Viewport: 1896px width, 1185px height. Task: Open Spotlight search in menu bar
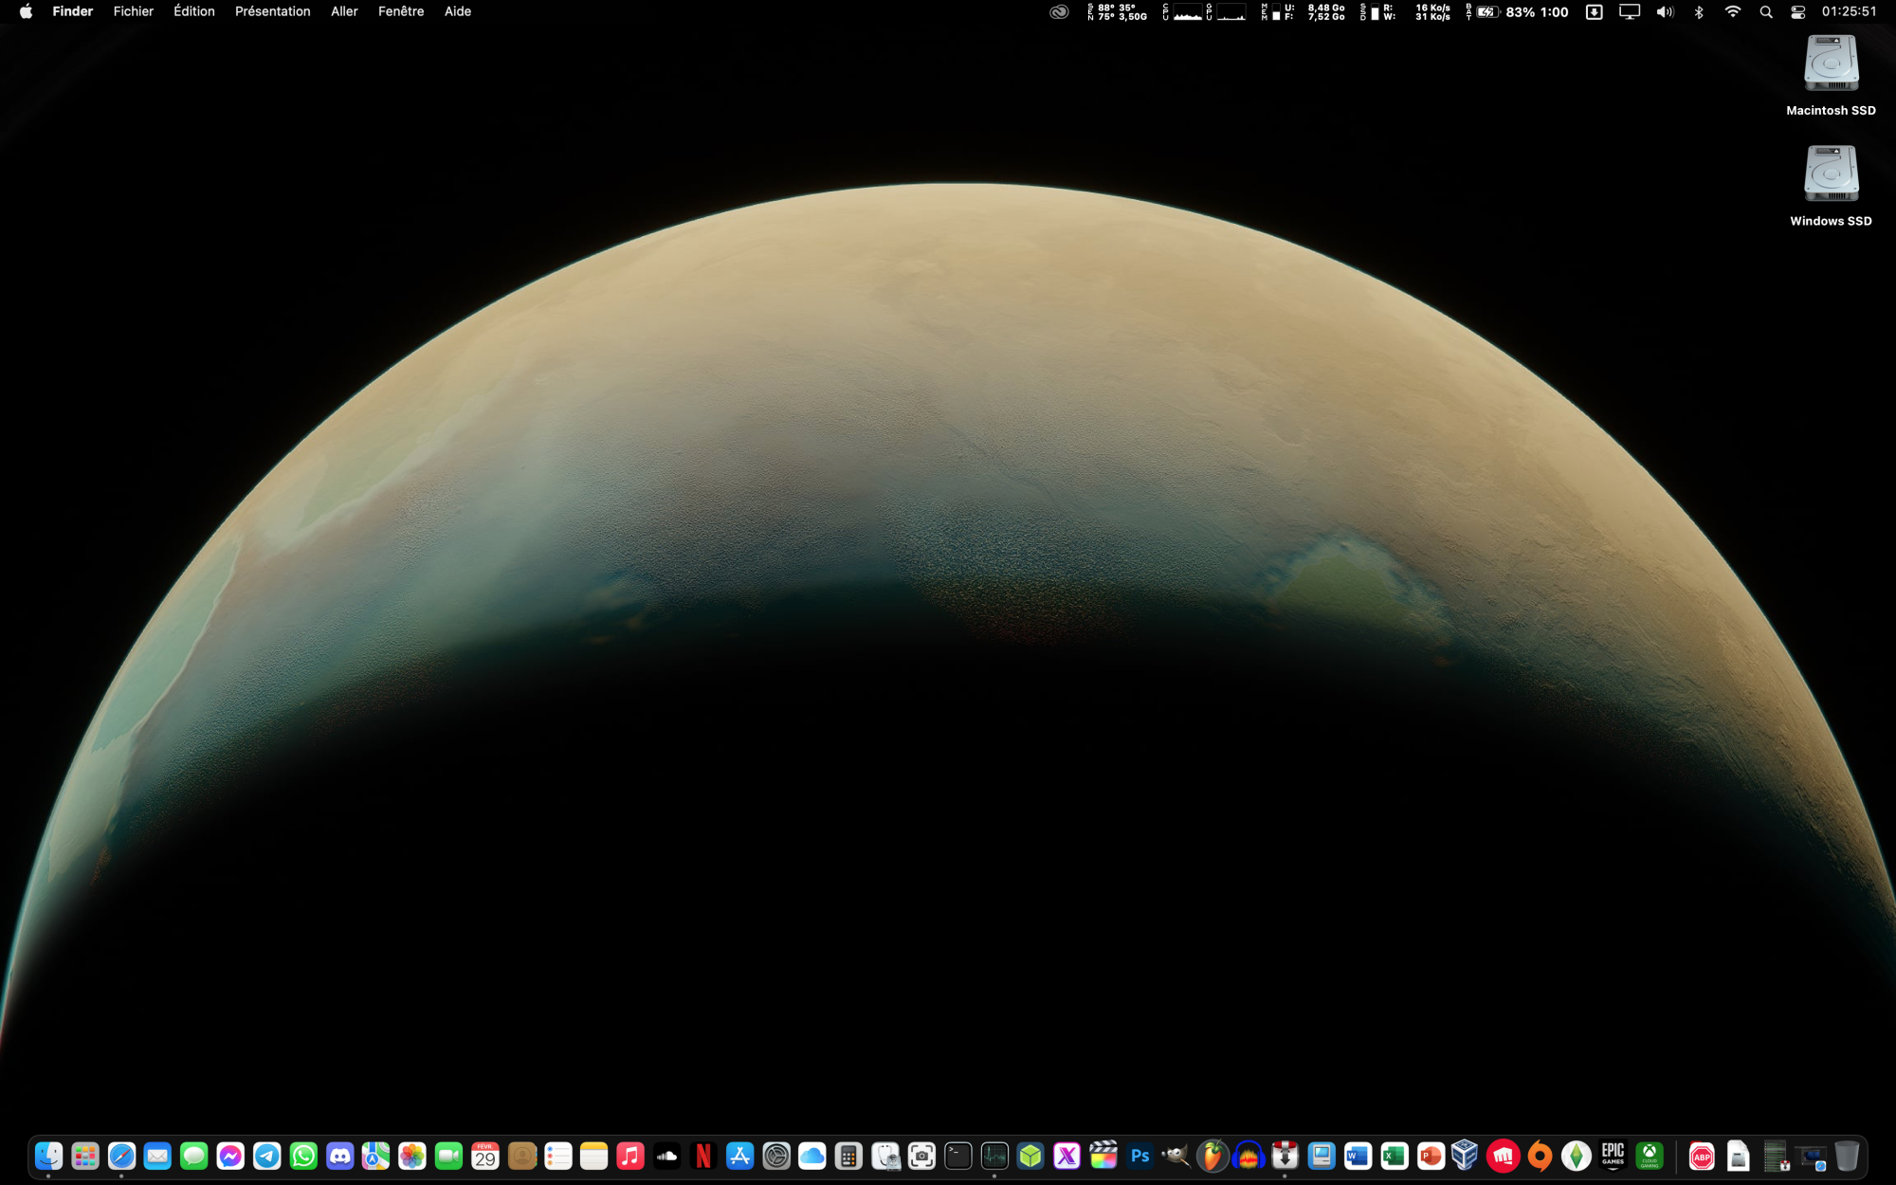(x=1766, y=11)
